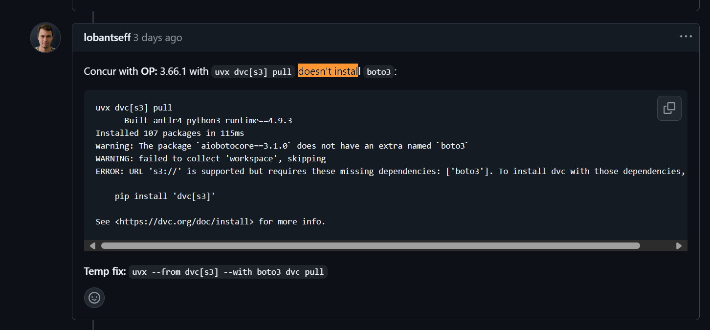Click the highlighted "doesn't install" text

[329, 71]
